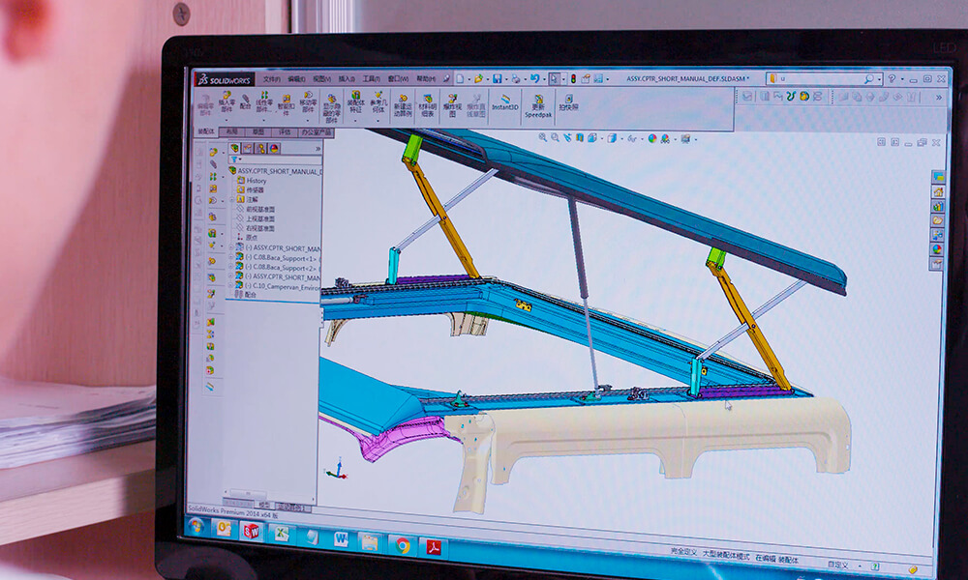Switch to the 草图 (Sketch) ribbon tab
The height and width of the screenshot is (580, 968).
click(x=258, y=131)
